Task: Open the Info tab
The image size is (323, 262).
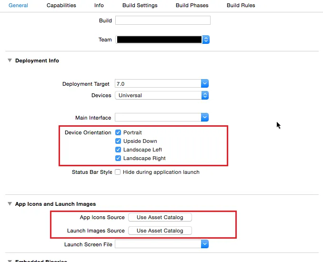Action: (x=99, y=5)
